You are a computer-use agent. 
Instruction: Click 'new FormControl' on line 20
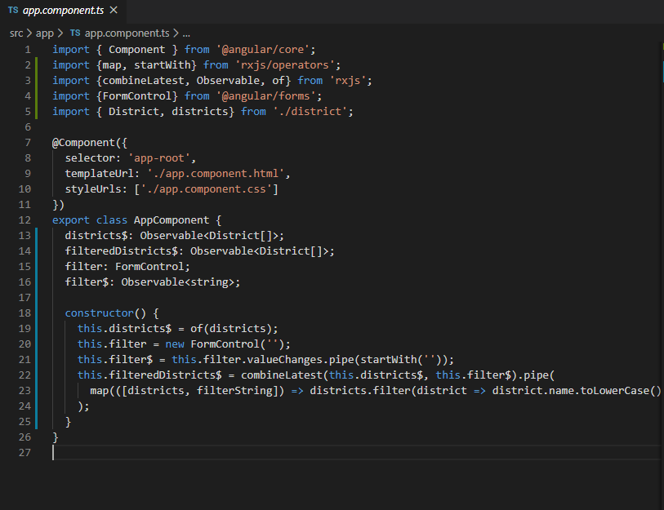click(212, 344)
